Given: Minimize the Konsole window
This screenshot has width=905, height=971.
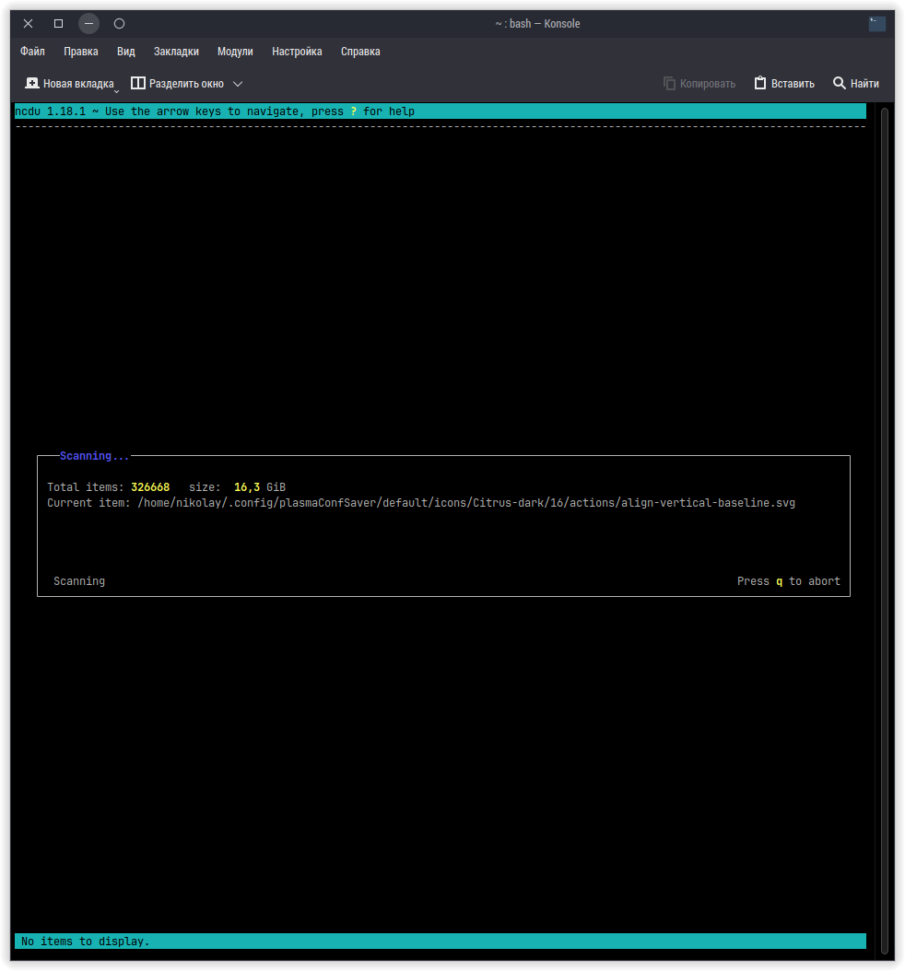Looking at the screenshot, I should (x=88, y=24).
